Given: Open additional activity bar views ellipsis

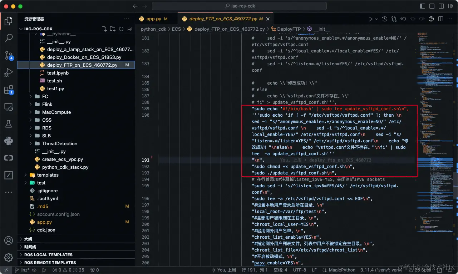Looking at the screenshot, I should pyautogui.click(x=9, y=192).
